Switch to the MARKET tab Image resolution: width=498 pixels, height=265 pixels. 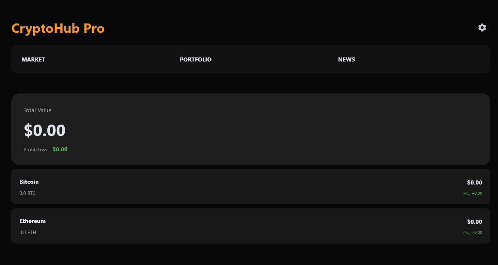click(33, 59)
